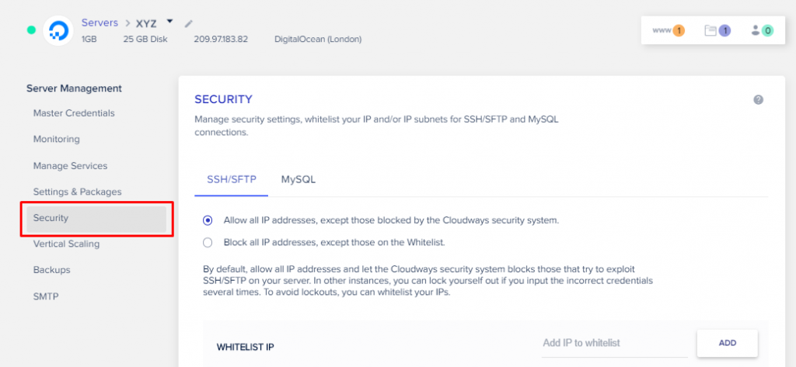Viewport: 796px width, 367px height.
Task: Switch to the SSH/SFTP tab
Action: click(x=231, y=179)
